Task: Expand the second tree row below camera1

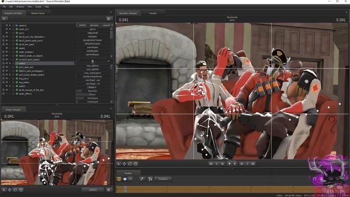Action: pos(10,29)
